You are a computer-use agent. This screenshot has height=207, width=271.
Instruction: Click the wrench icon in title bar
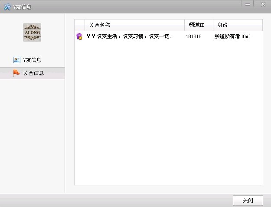coord(7,7)
